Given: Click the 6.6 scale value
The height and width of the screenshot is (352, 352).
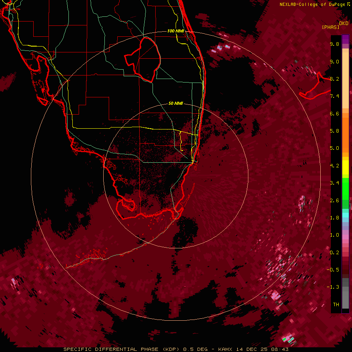Looking at the screenshot, I should (x=334, y=113).
